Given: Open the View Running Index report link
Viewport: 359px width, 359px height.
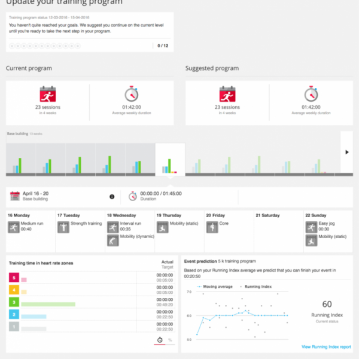Looking at the screenshot, I should pyautogui.click(x=327, y=347).
